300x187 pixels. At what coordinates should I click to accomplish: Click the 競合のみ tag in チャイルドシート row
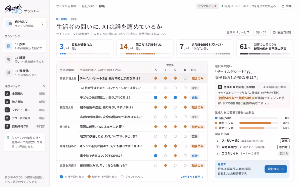(x=197, y=78)
